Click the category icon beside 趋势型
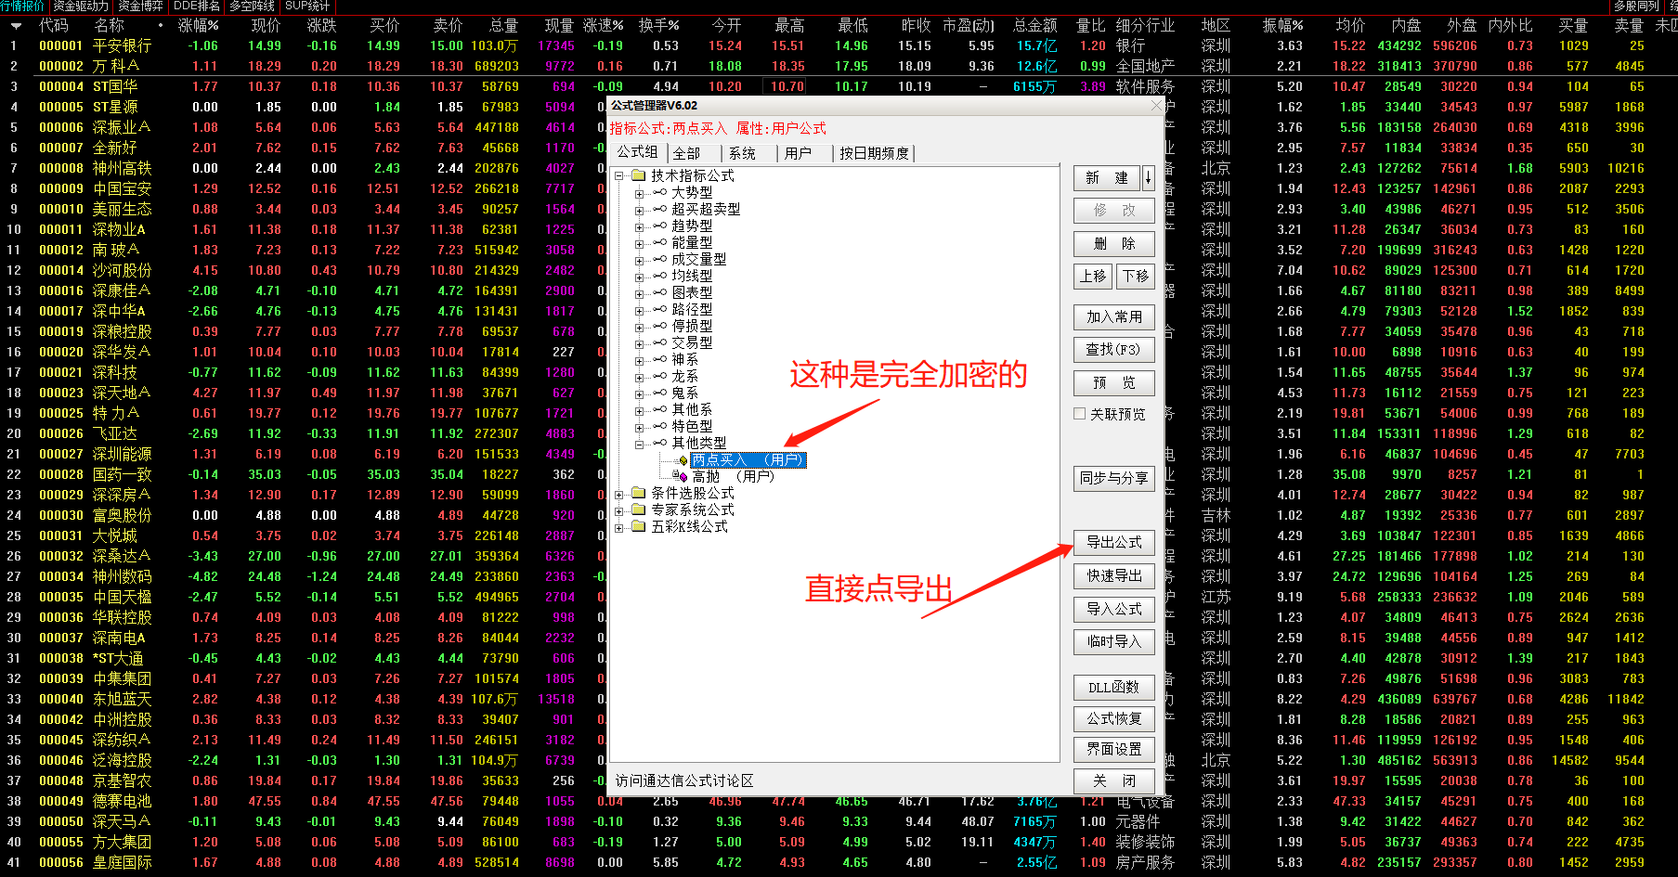Image resolution: width=1678 pixels, height=877 pixels. pos(659,226)
